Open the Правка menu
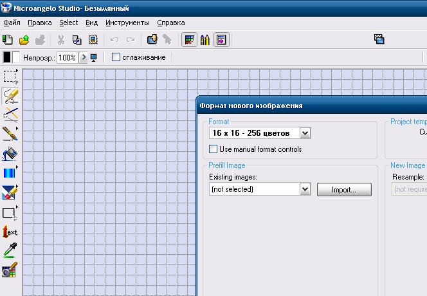Image resolution: width=427 pixels, height=296 pixels. pos(40,23)
